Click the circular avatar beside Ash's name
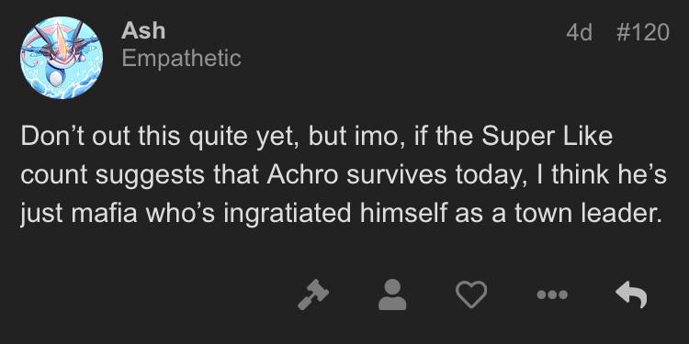 point(62,58)
